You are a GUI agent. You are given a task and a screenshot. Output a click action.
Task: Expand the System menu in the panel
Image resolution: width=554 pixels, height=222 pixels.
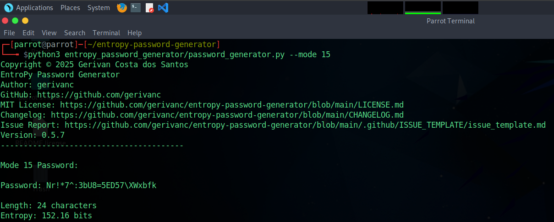(99, 8)
